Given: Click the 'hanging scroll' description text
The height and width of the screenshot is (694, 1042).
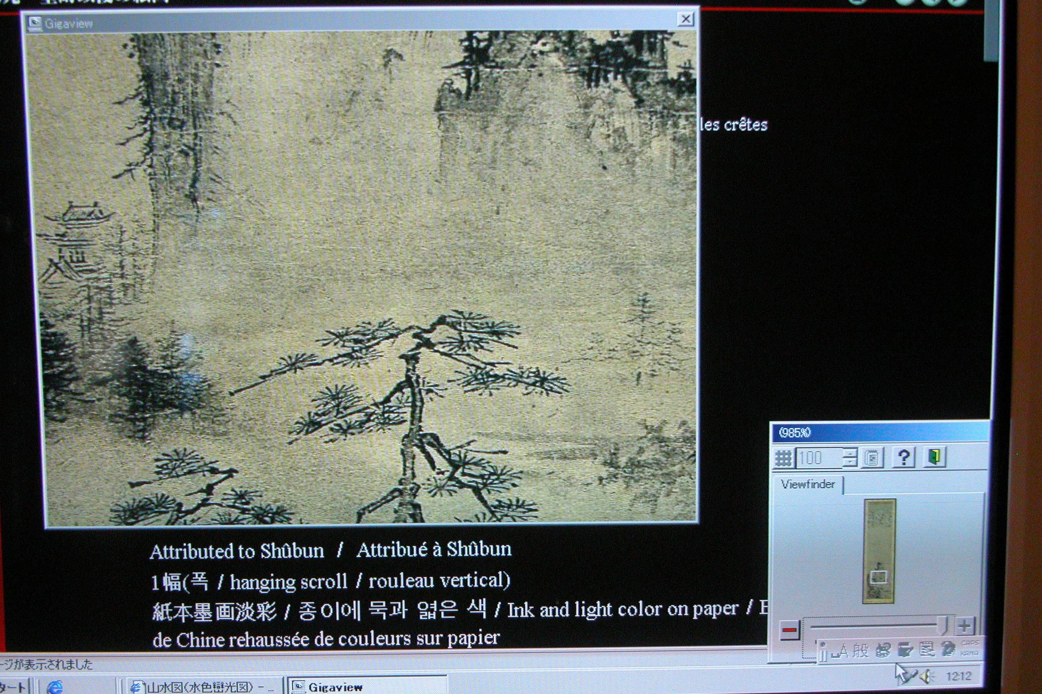Looking at the screenshot, I should click(289, 582).
